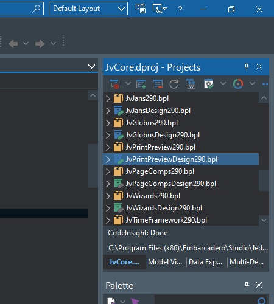Expand the JvTimeFramework290.bpl node
Image resolution: width=274 pixels, height=304 pixels.
click(108, 220)
